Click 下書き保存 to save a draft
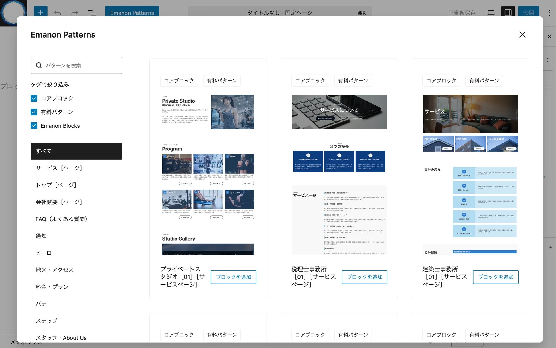556x348 pixels. [461, 13]
